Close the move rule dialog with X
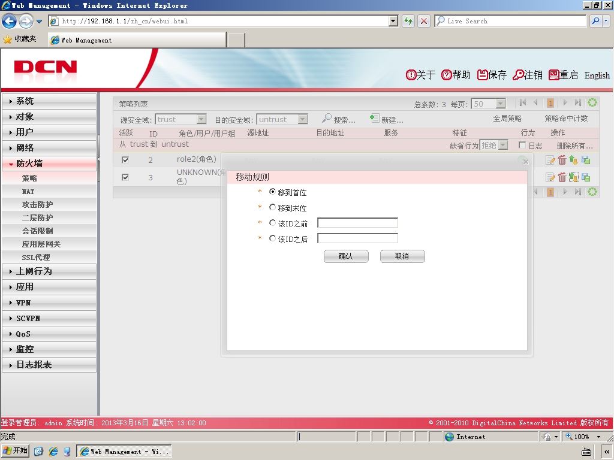The image size is (614, 460). pyautogui.click(x=526, y=162)
